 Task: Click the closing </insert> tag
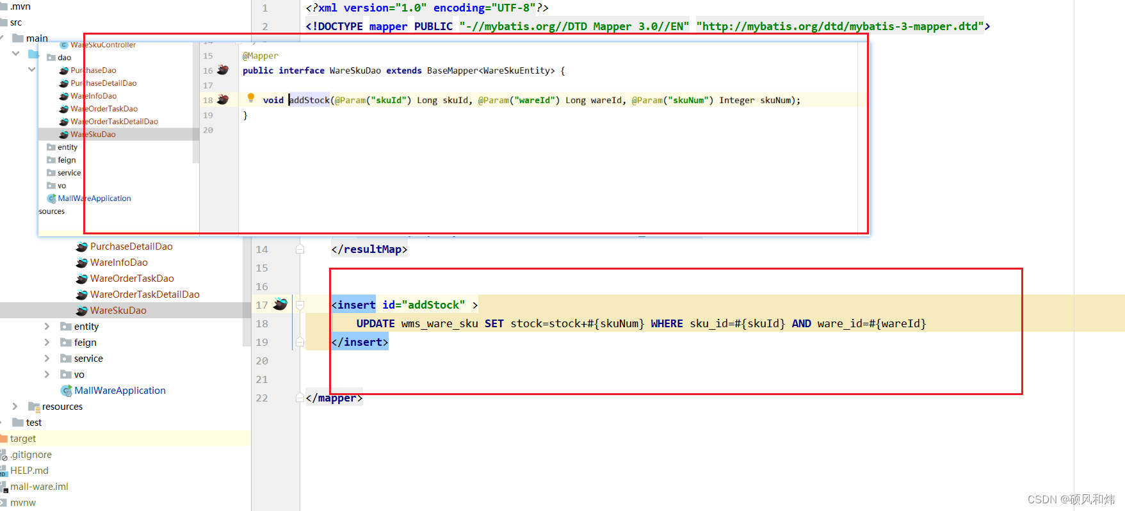[360, 343]
